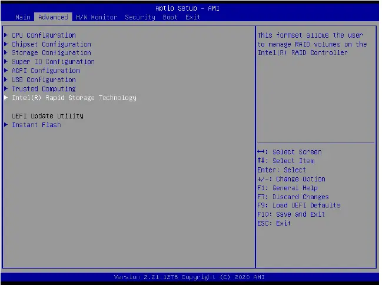Open the H/W Monitor tab
The image size is (382, 288).
97,17
